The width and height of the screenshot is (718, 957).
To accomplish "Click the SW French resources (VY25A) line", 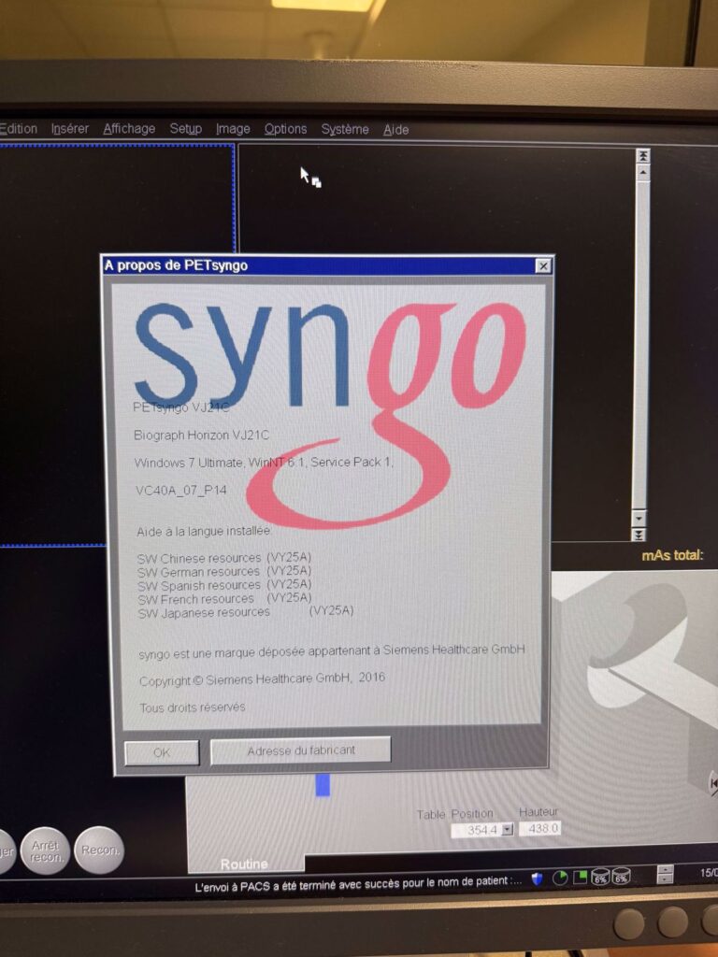I will coord(224,599).
